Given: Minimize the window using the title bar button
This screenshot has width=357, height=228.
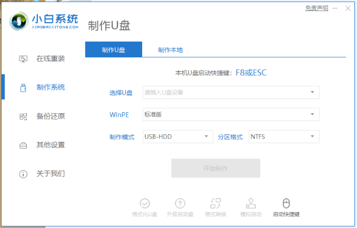Looking at the screenshot, I should pos(336,8).
